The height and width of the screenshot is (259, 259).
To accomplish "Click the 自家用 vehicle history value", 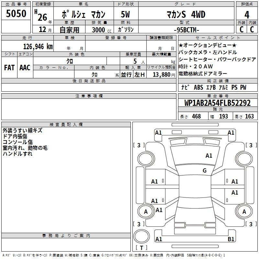I will 70,30.
